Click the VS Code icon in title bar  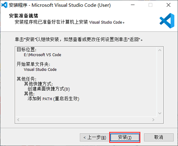click(x=4, y=5)
